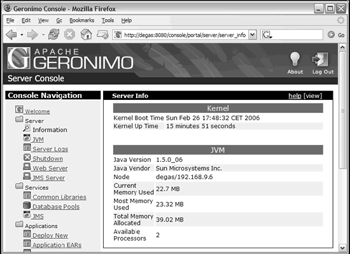Click the Node value degas/192.168.9.6

tap(184, 177)
